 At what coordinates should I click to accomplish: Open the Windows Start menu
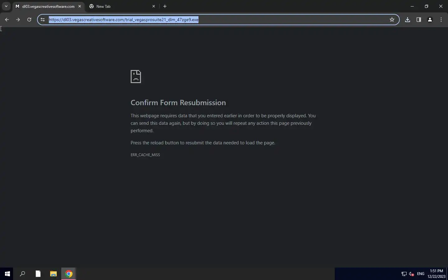coord(7,274)
